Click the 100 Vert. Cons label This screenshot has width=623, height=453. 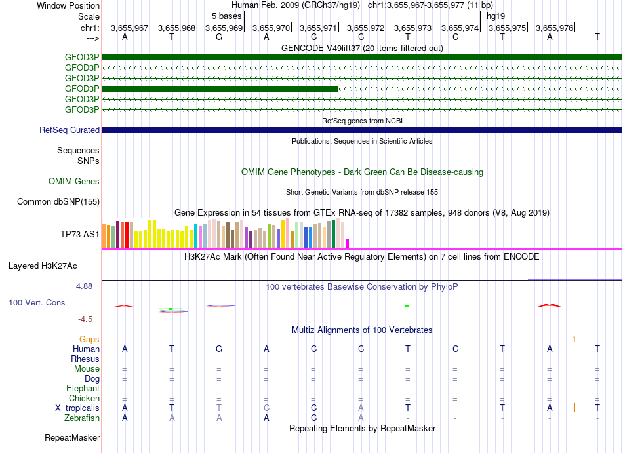[x=37, y=302]
